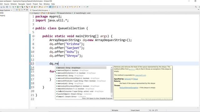
Task: Open the New Java Class dropdown arrow
Action: tap(37, 7)
